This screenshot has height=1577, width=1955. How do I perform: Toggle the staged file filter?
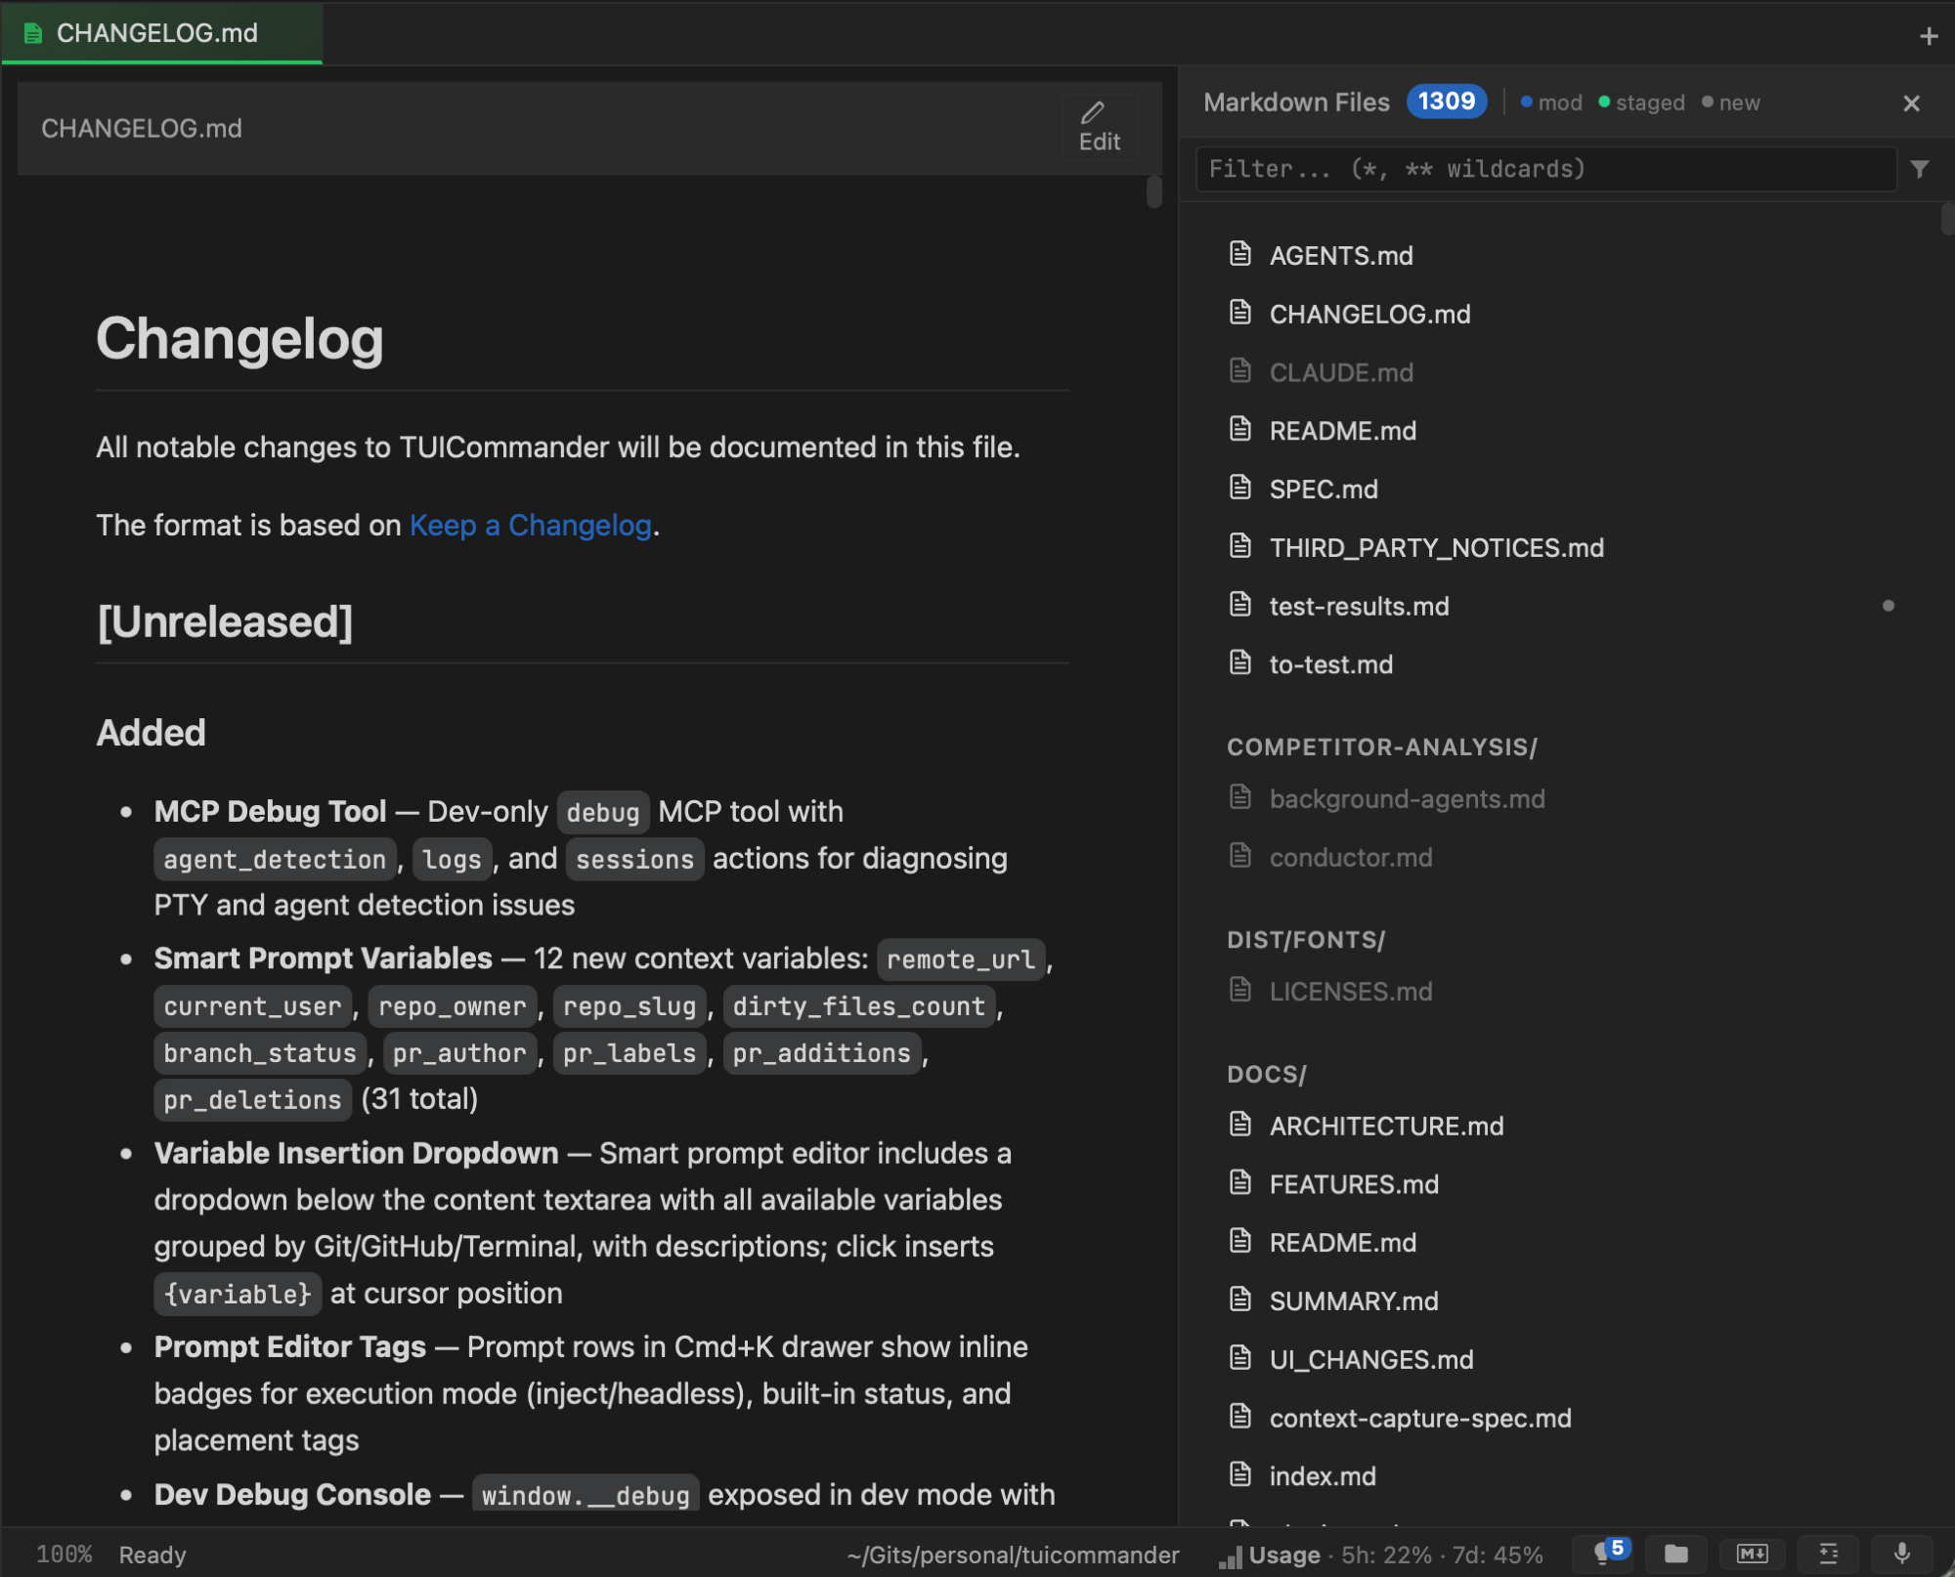click(x=1640, y=102)
